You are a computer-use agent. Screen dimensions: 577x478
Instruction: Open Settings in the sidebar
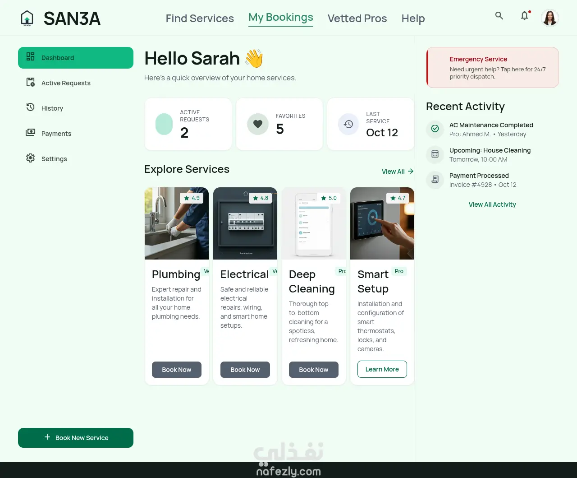pyautogui.click(x=76, y=159)
